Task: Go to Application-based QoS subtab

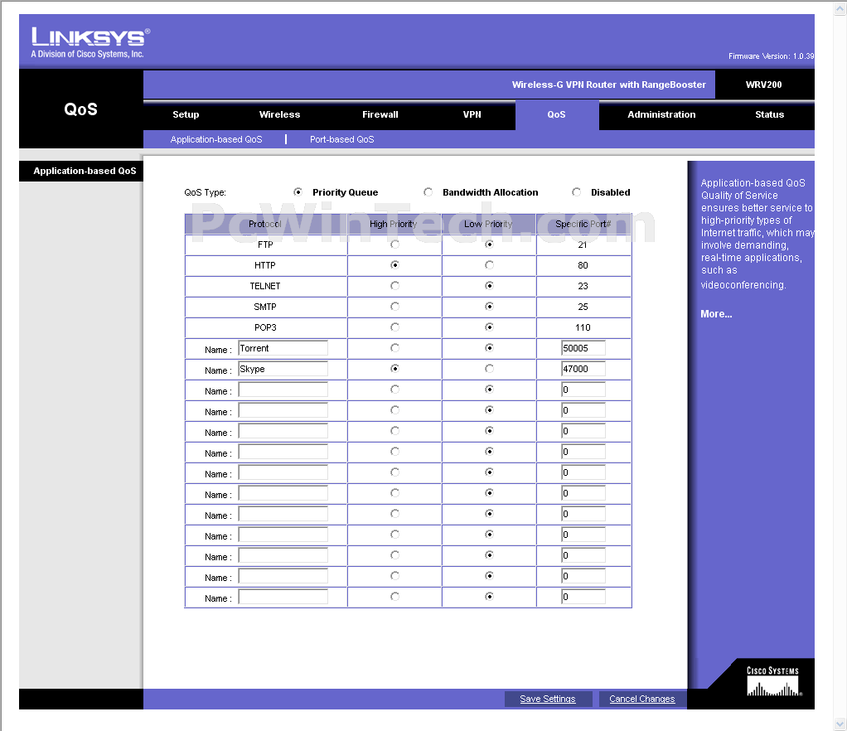Action: click(x=216, y=139)
